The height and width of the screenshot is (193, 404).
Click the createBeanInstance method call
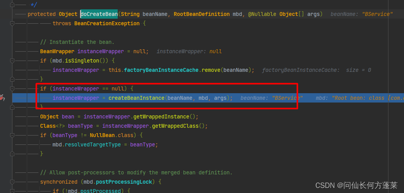136,98
